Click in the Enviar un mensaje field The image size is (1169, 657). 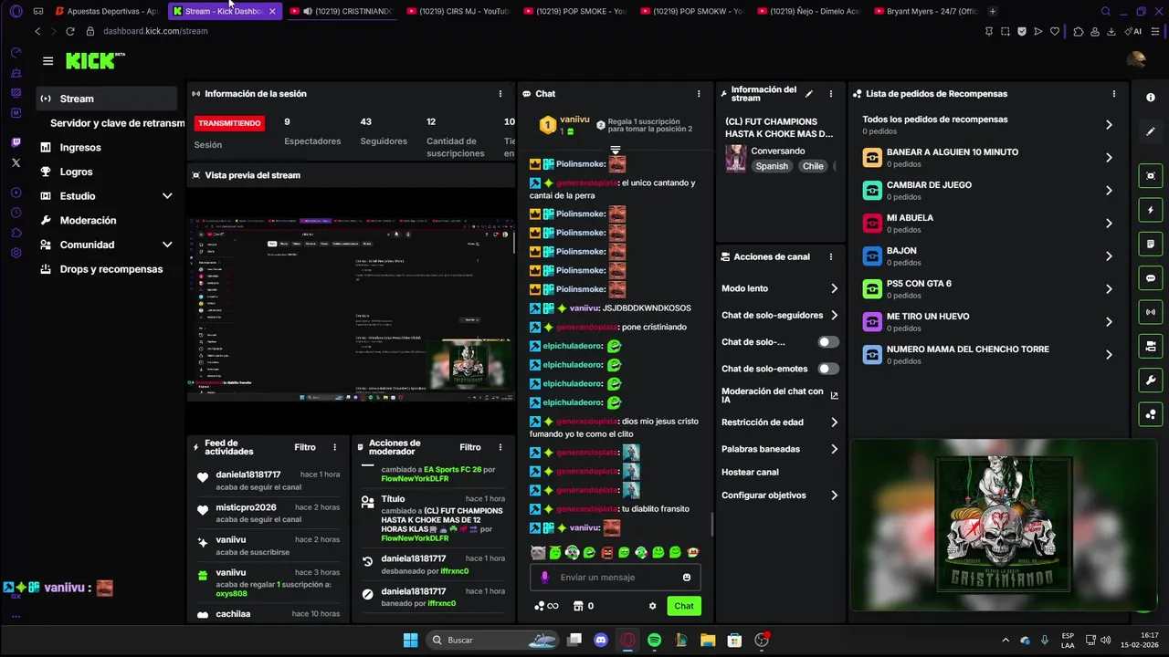(615, 578)
